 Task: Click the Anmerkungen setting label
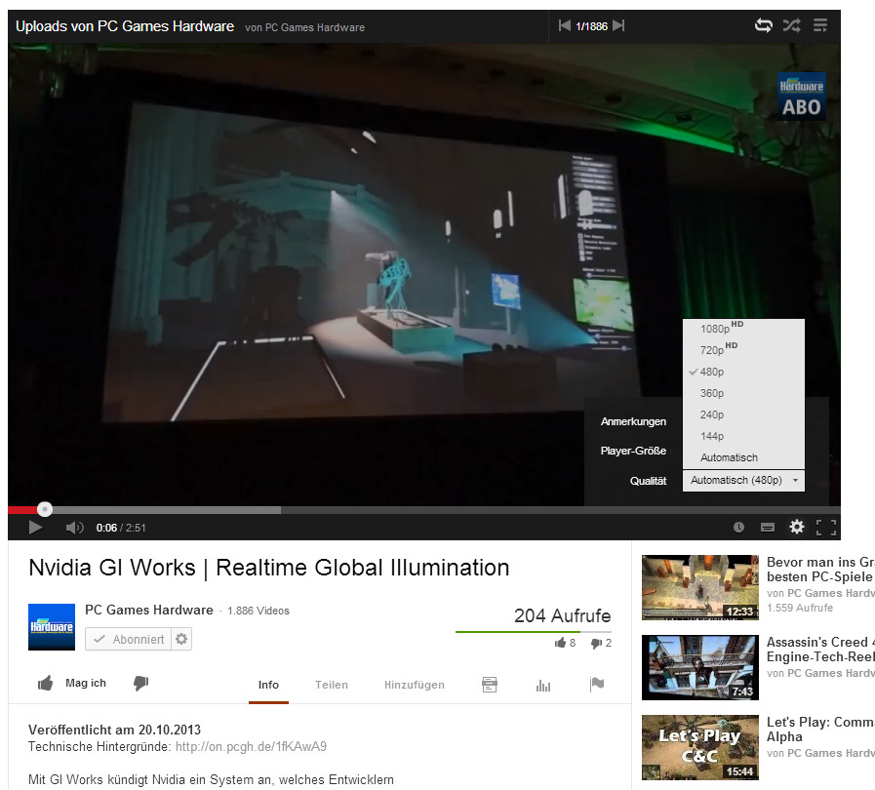(633, 421)
